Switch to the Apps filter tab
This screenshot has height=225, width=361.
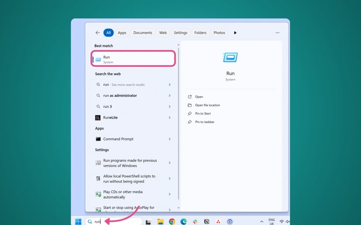[x=122, y=33]
